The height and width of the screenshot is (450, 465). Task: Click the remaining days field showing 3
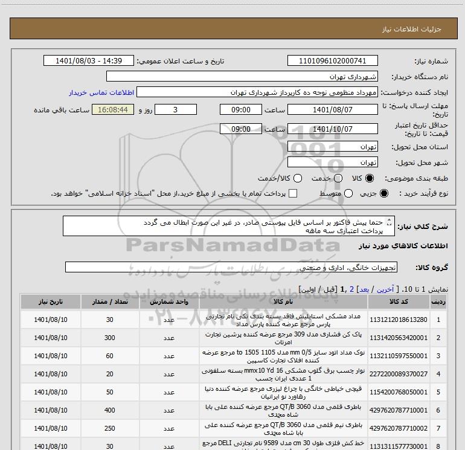(x=176, y=109)
